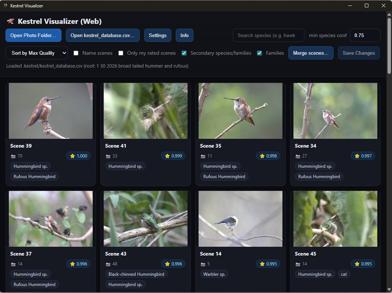Select the Rufous Hummingbird tag on Scene 39
This screenshot has height=293, width=392.
coord(34,176)
